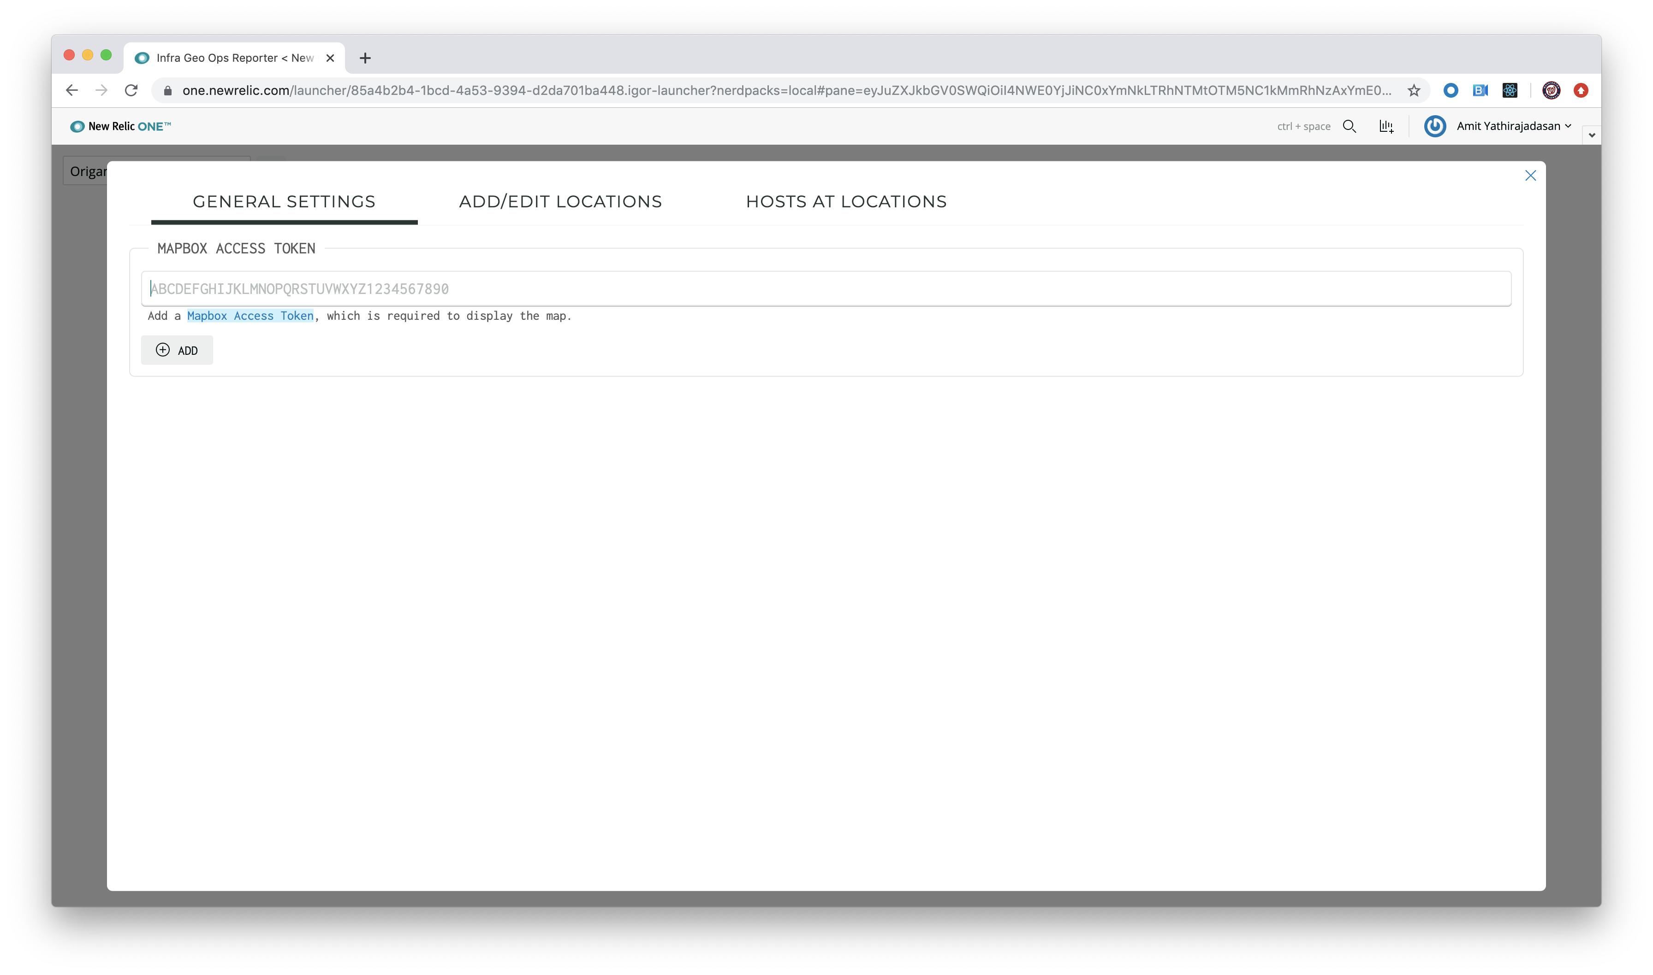Click the ADD button to submit token
Screen dimensions: 1653x975
click(x=177, y=349)
